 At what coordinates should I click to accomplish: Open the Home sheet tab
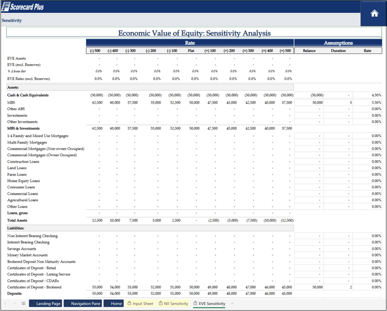point(114,304)
